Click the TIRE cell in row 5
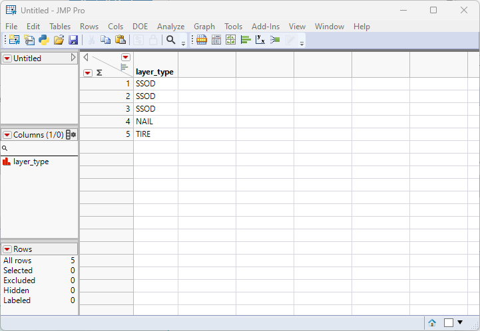Screen dimensions: 480x331 [x=156, y=134]
